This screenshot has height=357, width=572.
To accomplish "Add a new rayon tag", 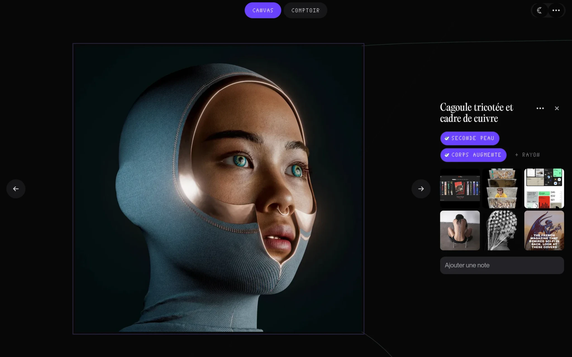I will tap(527, 155).
